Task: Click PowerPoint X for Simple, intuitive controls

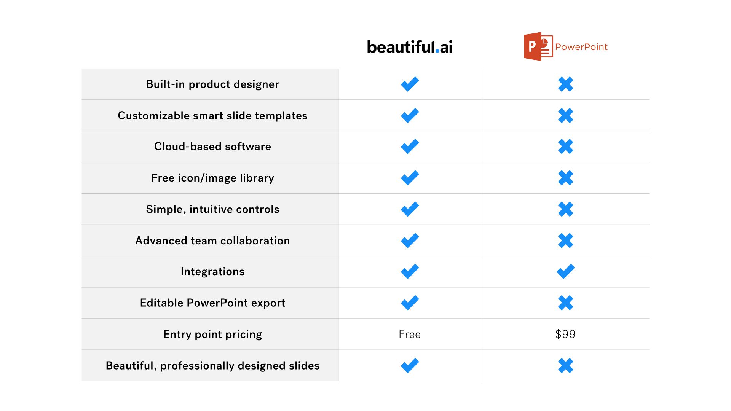Action: (565, 209)
